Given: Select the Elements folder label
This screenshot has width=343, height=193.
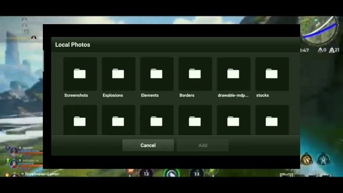Looking at the screenshot, I should tap(150, 95).
